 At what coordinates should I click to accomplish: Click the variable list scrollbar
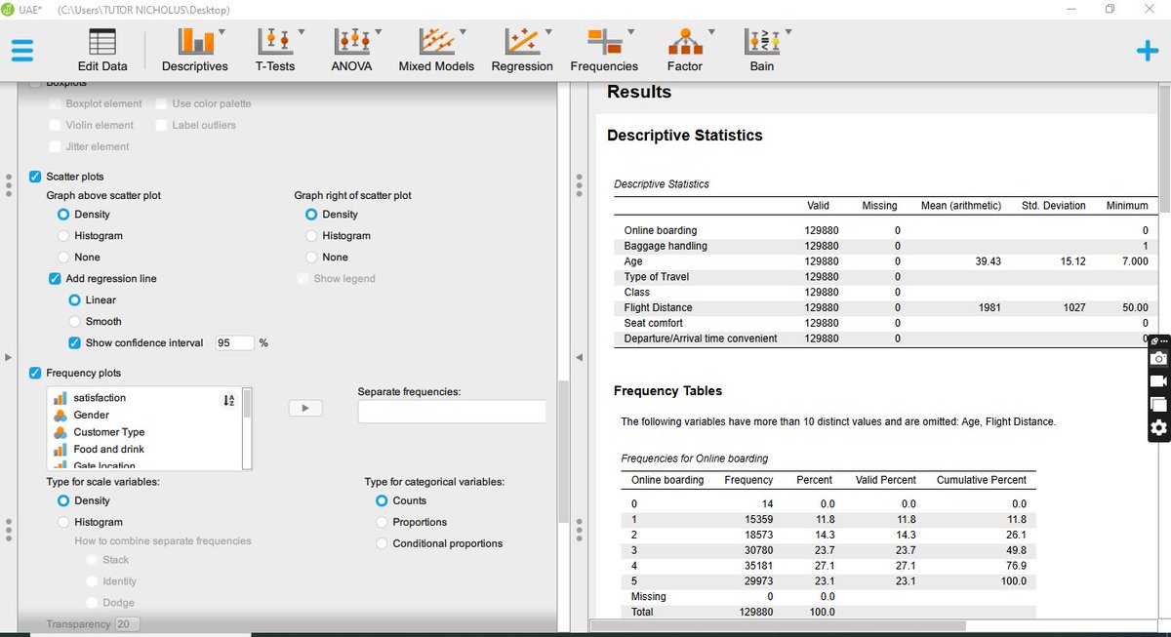point(247,403)
